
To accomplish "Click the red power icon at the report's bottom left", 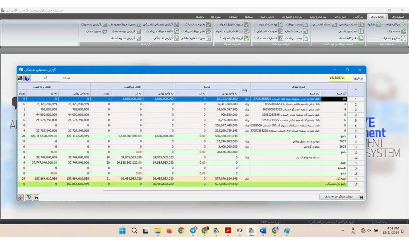I will [x=21, y=197].
